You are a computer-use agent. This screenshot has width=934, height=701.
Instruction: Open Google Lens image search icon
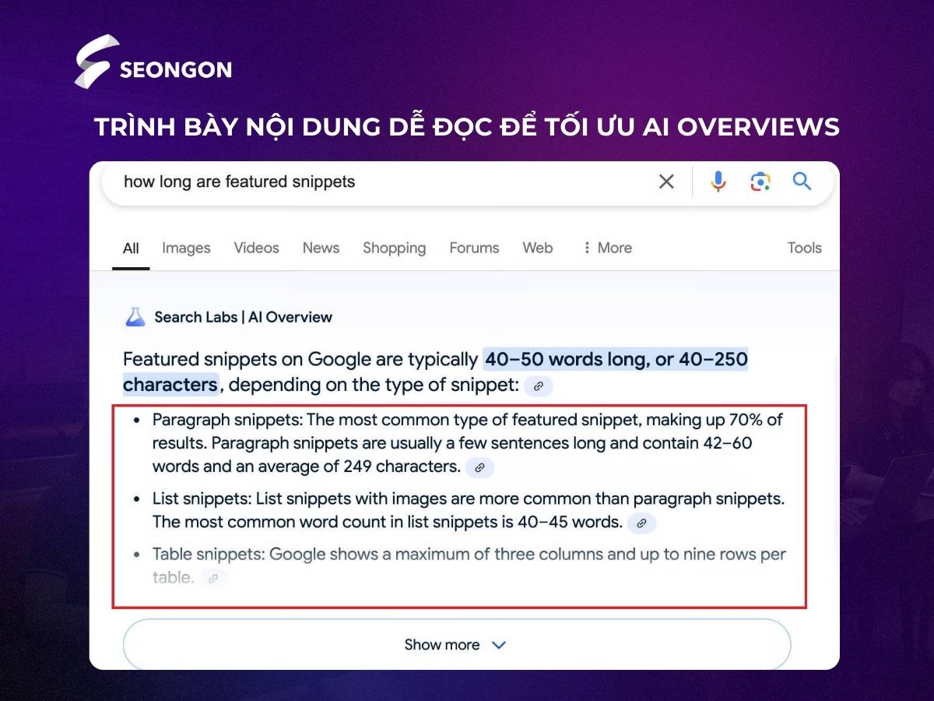pyautogui.click(x=760, y=181)
